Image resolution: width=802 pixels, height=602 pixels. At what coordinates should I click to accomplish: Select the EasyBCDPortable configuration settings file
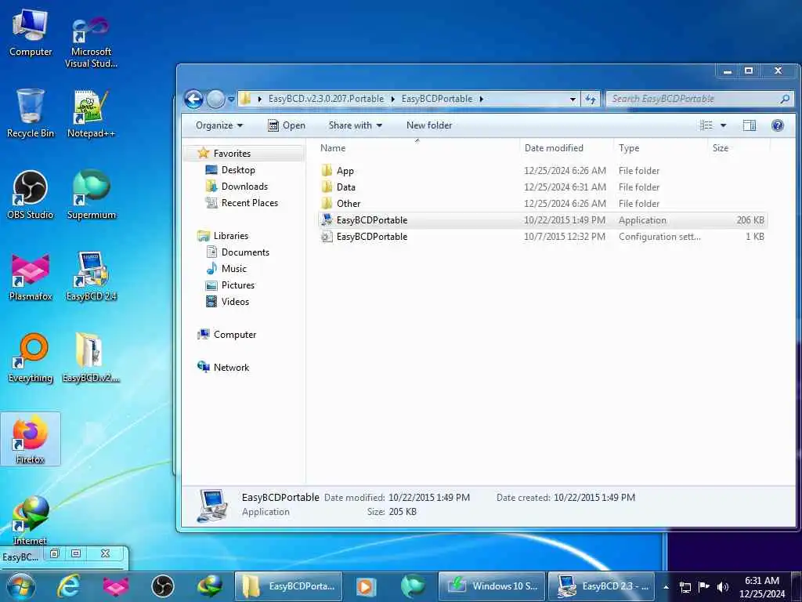coord(542,237)
